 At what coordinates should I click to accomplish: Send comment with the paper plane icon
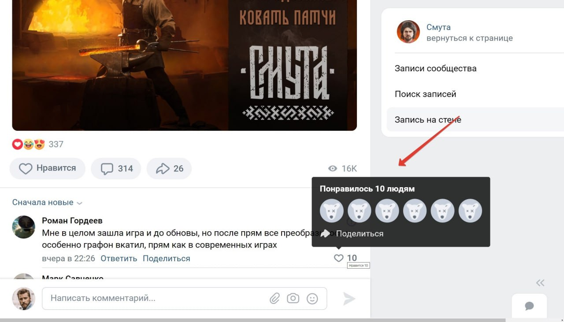pyautogui.click(x=349, y=299)
